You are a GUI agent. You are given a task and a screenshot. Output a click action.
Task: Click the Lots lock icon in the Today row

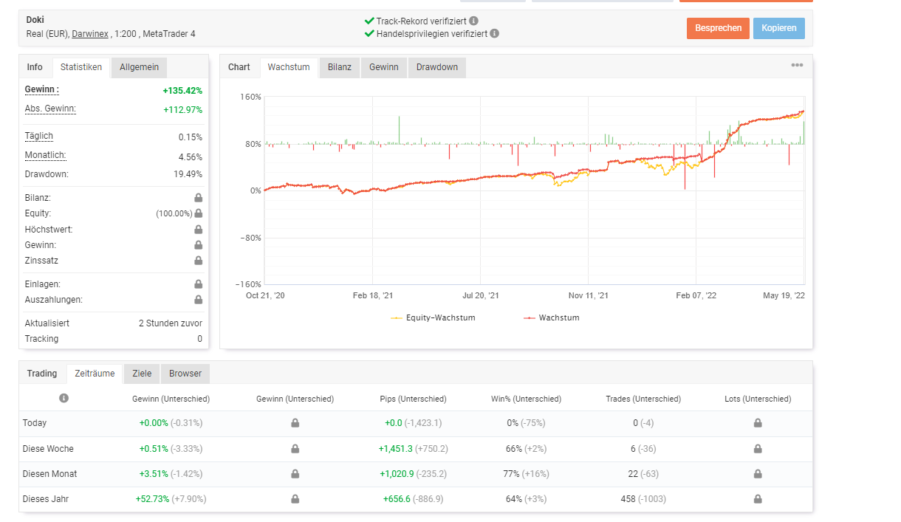click(758, 423)
